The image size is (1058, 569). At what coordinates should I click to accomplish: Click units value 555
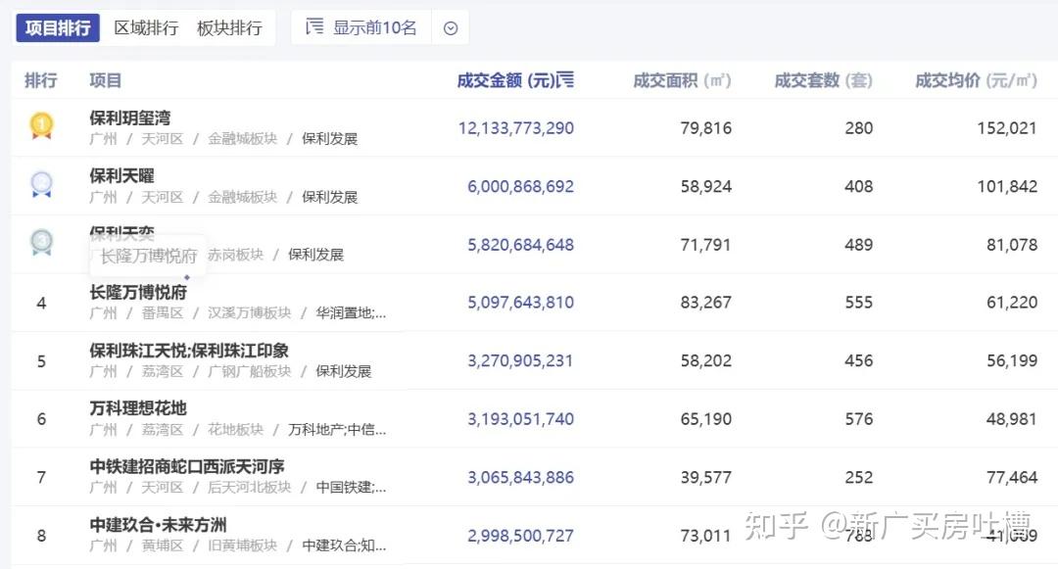859,302
